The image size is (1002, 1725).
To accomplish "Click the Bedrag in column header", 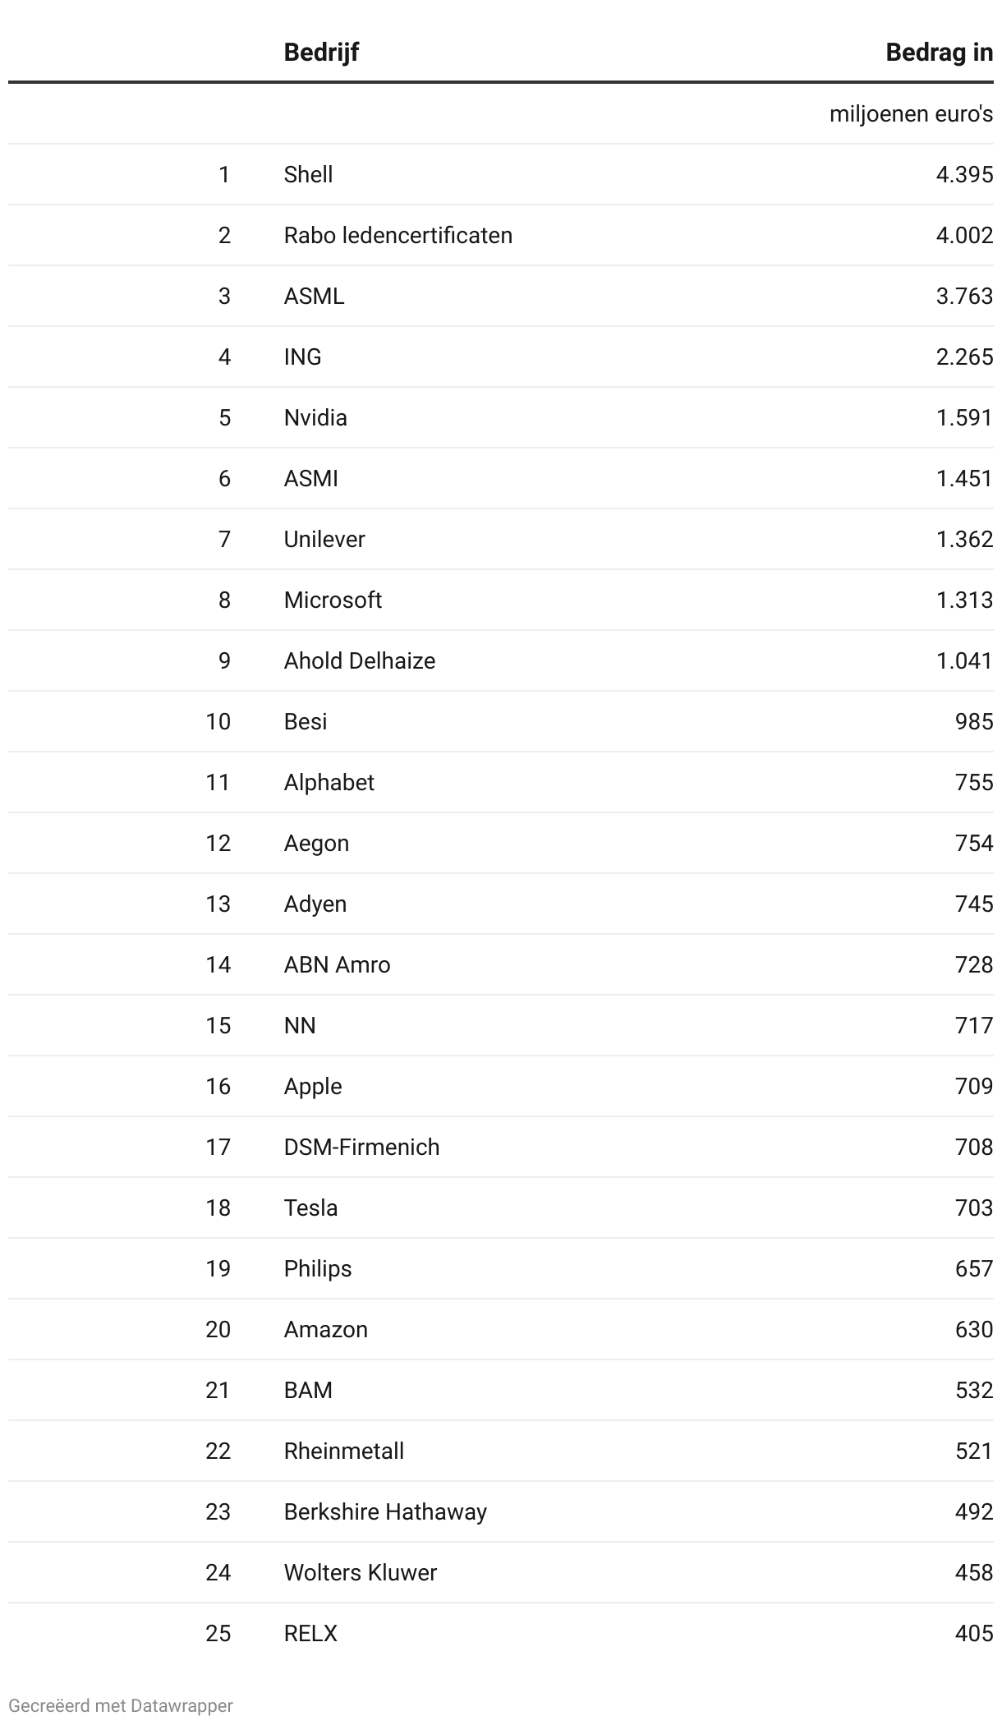I will (939, 53).
